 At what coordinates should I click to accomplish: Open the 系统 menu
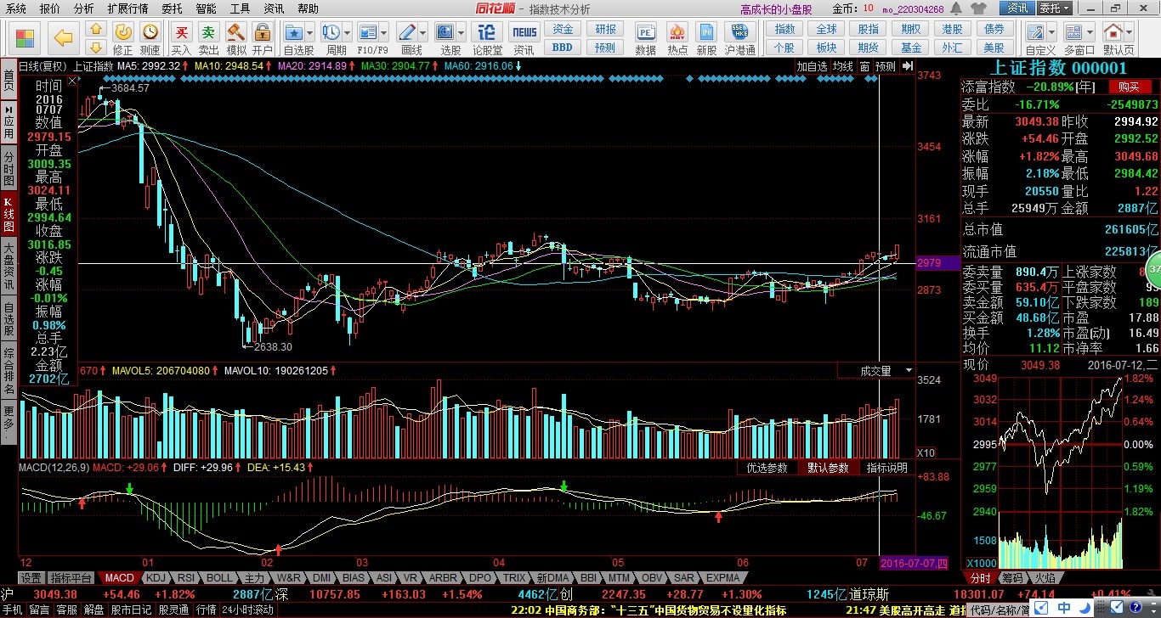tap(15, 8)
